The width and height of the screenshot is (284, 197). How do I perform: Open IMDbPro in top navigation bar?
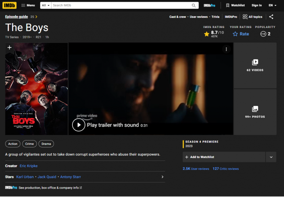click(209, 5)
